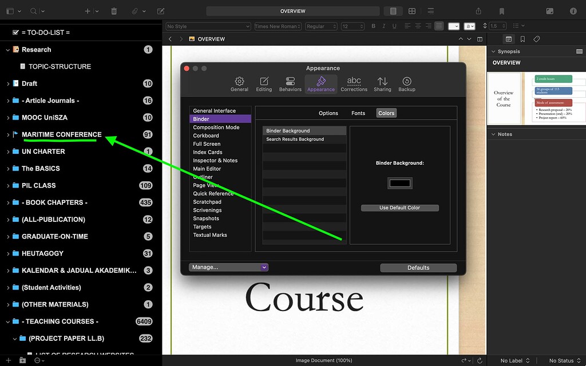Open the Appearance preferences pane icon
The width and height of the screenshot is (586, 366).
tap(321, 83)
